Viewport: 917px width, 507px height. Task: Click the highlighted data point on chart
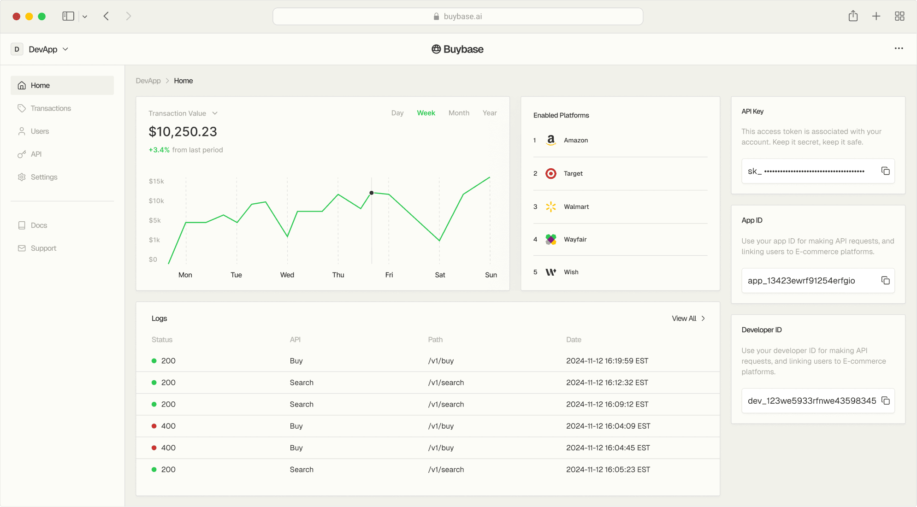[372, 193]
